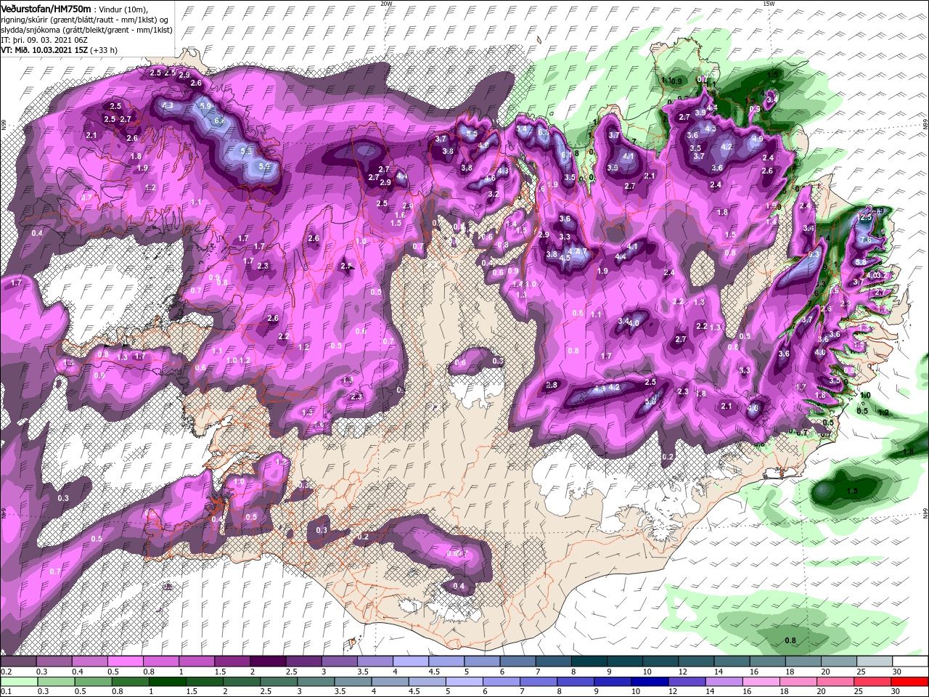Click the light violet 14–16 rain legend swatch
The image size is (929, 697).
tap(724, 680)
